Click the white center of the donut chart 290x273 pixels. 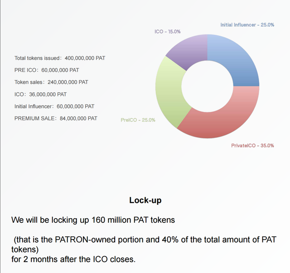click(208, 86)
